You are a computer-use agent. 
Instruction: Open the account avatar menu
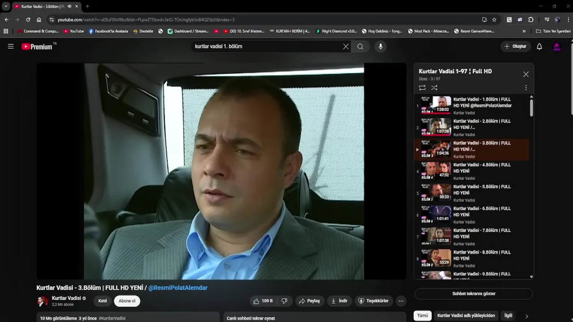557,47
